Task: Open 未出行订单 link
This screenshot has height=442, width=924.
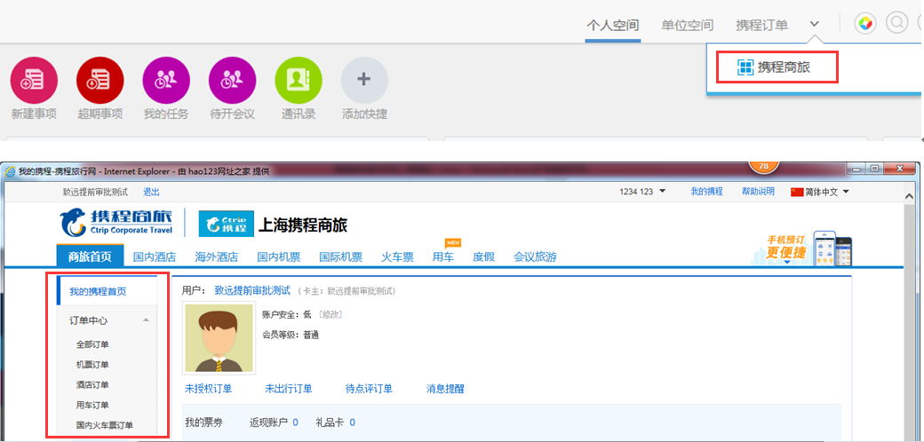Action: pyautogui.click(x=289, y=389)
